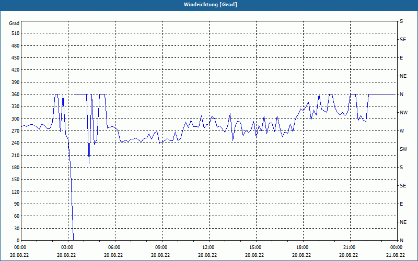Screen dimensions: 418x261
Task: Click the 330 value on the left axis
Action: (16, 106)
